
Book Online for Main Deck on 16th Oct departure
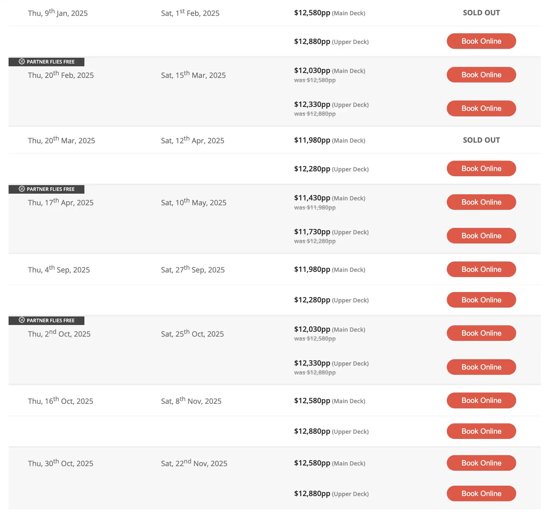[x=481, y=400]
